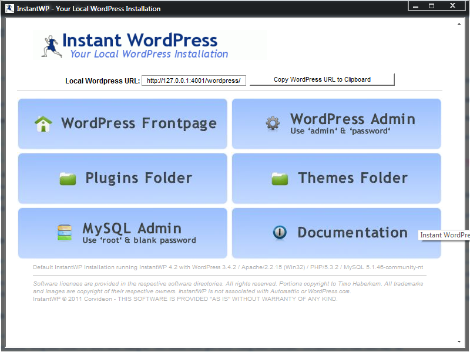The image size is (470, 352).
Task: Open the Plugins Folder
Action: click(x=123, y=178)
